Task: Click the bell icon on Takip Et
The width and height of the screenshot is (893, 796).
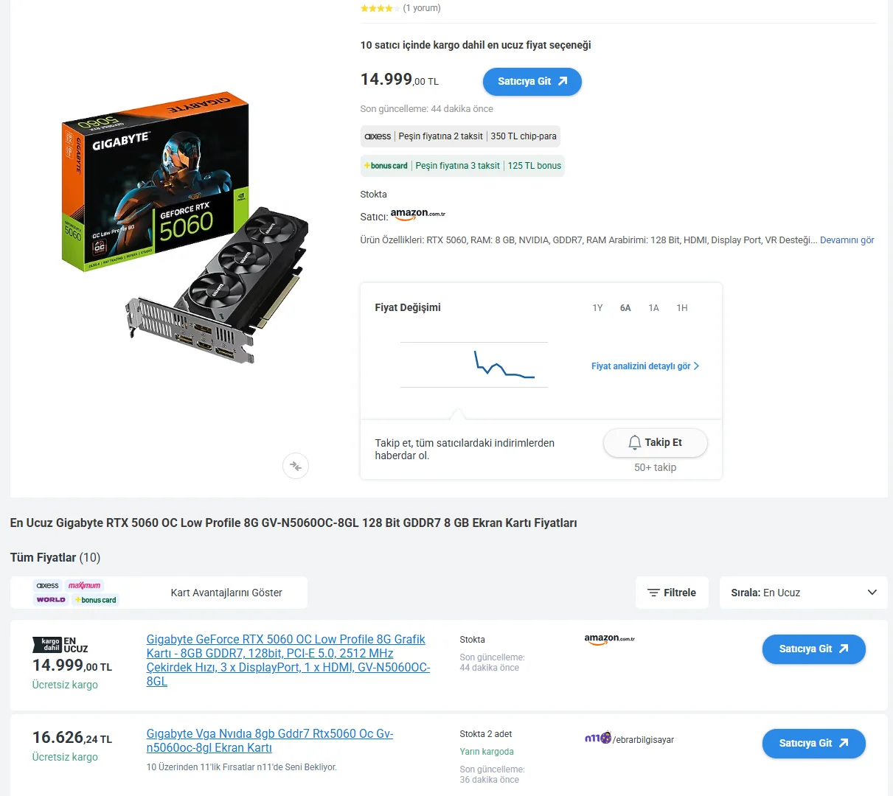Action: click(x=634, y=442)
